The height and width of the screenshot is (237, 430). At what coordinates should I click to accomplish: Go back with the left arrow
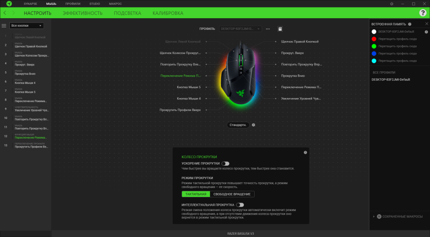point(5,13)
